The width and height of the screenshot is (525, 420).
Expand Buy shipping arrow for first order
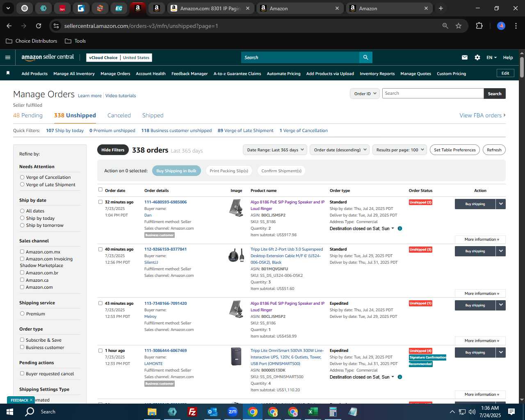501,204
